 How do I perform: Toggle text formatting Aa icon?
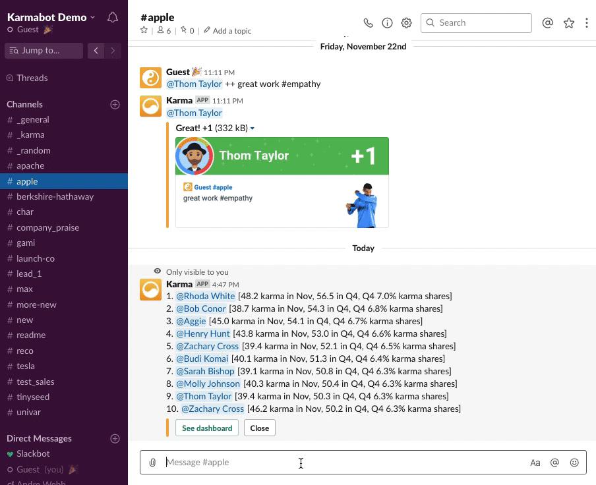(535, 463)
